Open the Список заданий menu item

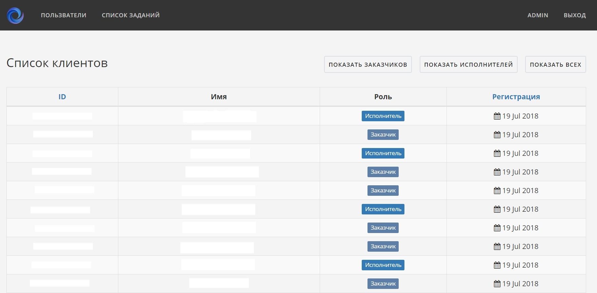point(131,15)
